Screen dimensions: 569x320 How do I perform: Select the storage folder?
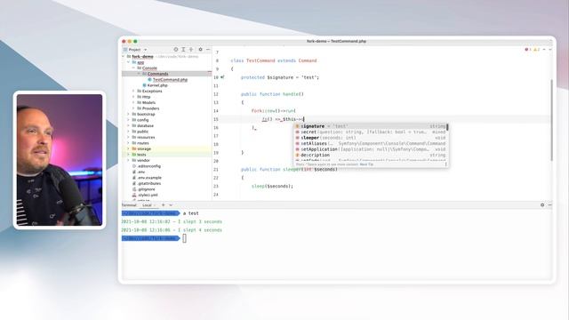(144, 148)
